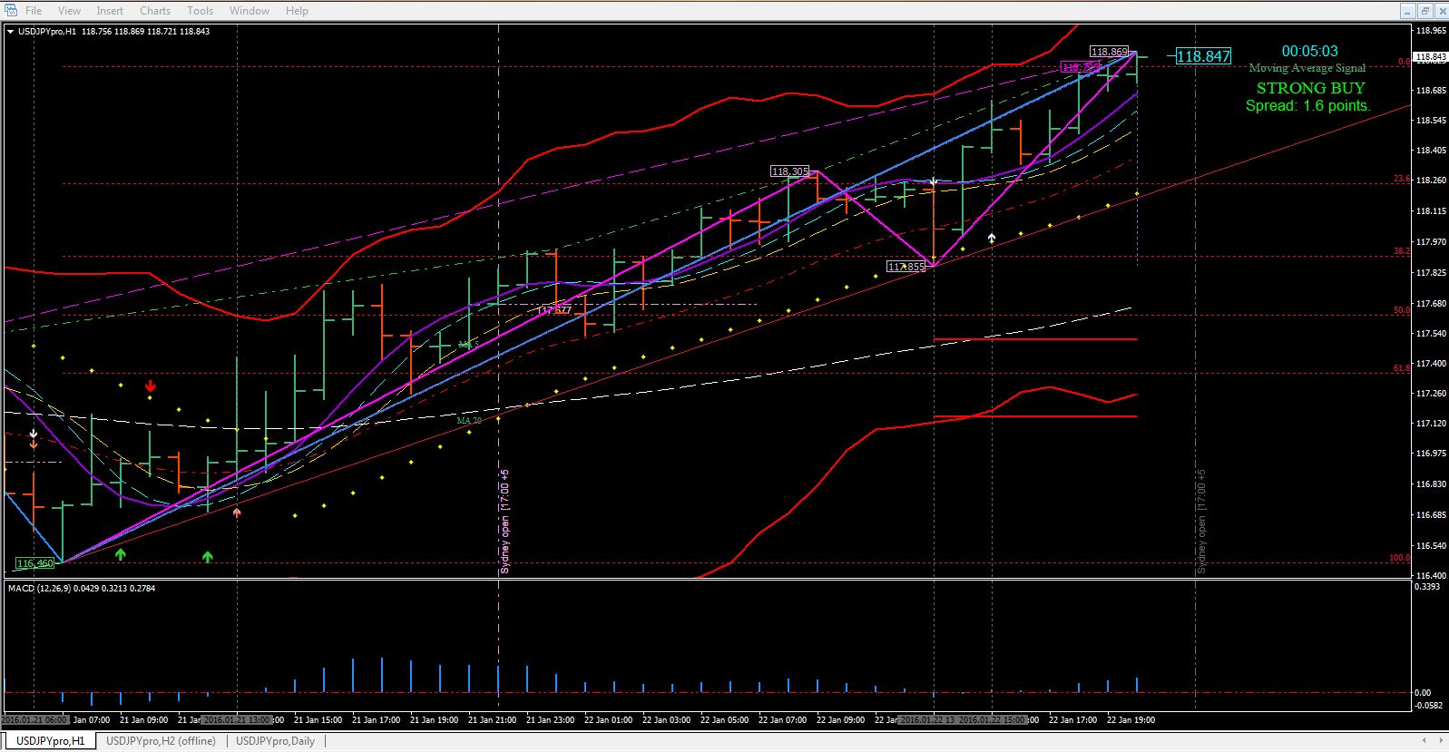Image resolution: width=1449 pixels, height=752 pixels.
Task: Switch to USDJPYpro,H2 (offline) chart tab
Action: (161, 741)
